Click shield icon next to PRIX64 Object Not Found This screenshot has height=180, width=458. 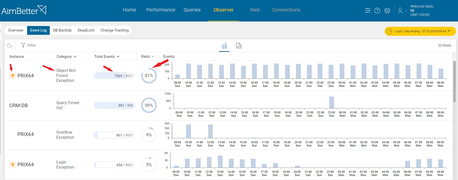tap(12, 76)
